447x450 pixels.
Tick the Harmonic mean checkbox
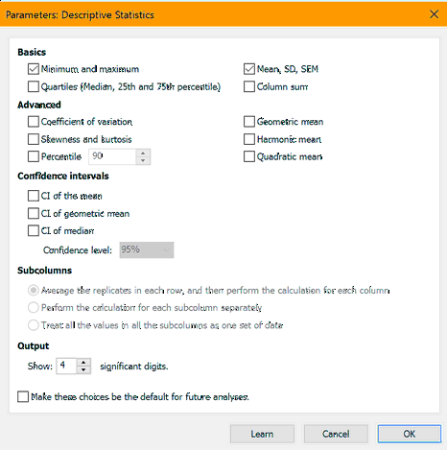249,139
